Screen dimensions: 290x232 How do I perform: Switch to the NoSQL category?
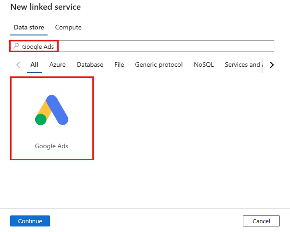coord(204,65)
